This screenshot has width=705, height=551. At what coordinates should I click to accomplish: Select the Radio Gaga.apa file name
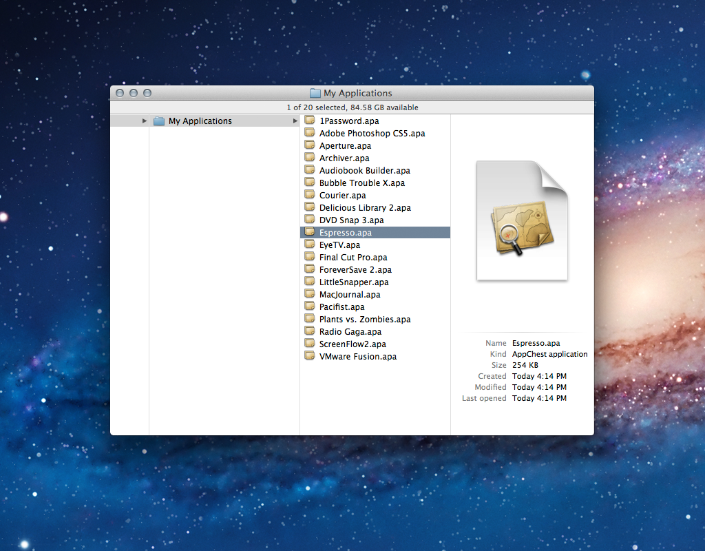(350, 331)
